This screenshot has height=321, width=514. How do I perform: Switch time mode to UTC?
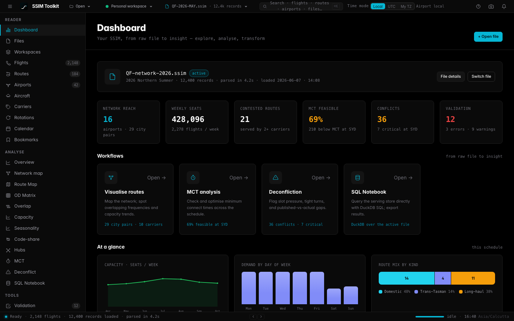(392, 6)
